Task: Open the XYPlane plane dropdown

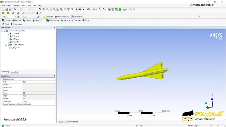Action: [x=15, y=17]
